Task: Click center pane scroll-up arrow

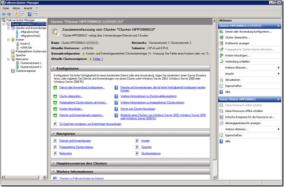Action: click(x=215, y=20)
